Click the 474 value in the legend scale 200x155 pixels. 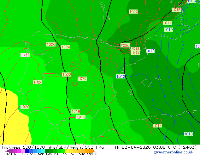pyautogui.click(x=9, y=154)
